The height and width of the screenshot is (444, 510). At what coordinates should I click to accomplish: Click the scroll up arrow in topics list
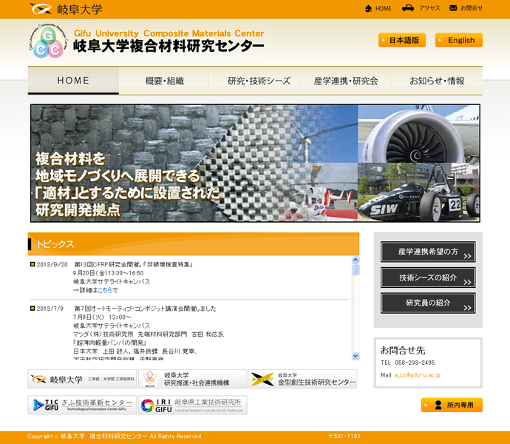tap(356, 260)
